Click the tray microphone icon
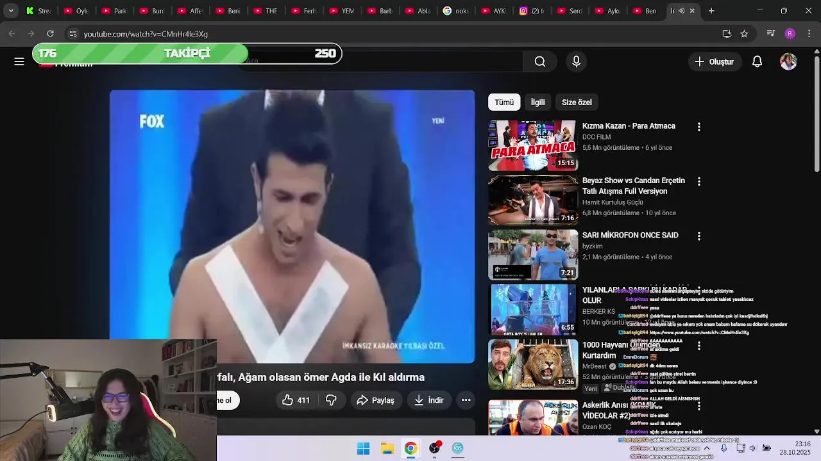Viewport: 821px width, 461px height. pyautogui.click(x=724, y=448)
